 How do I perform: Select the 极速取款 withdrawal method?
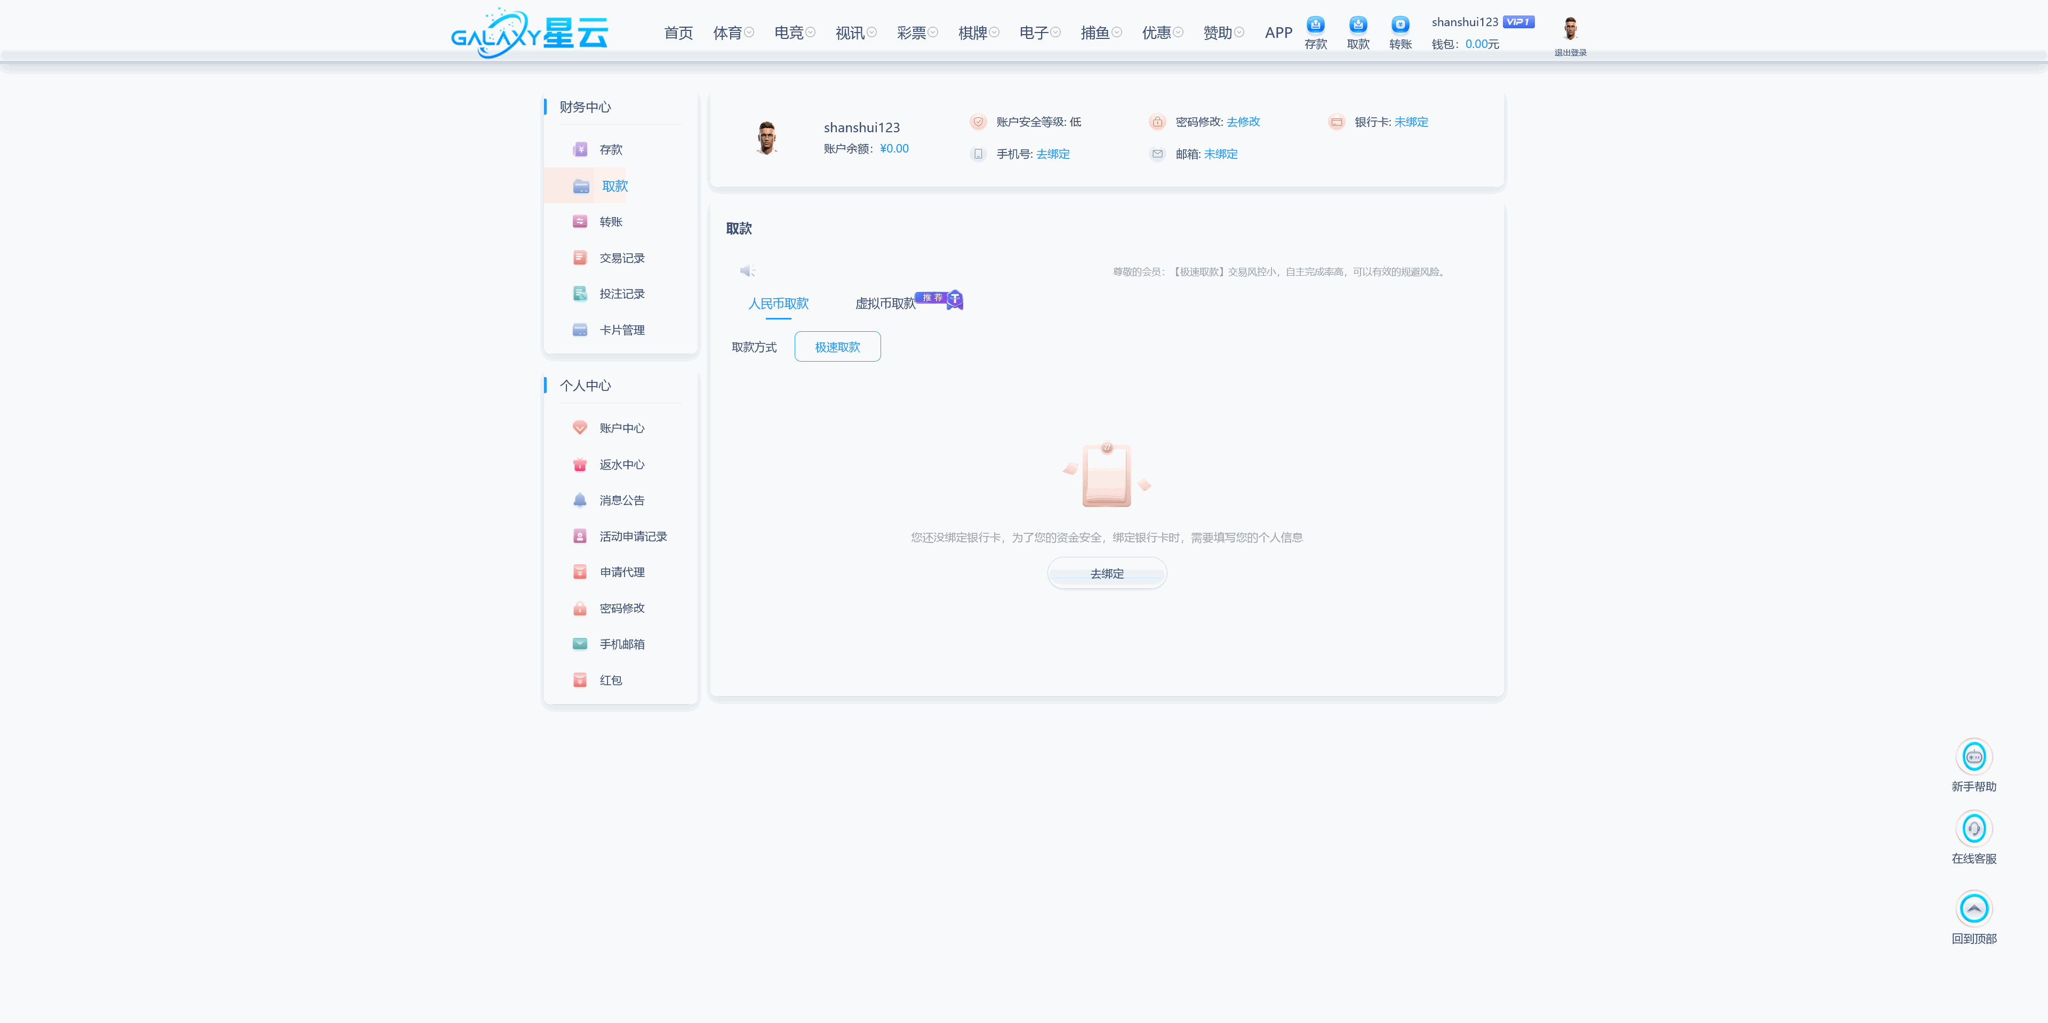(x=837, y=347)
